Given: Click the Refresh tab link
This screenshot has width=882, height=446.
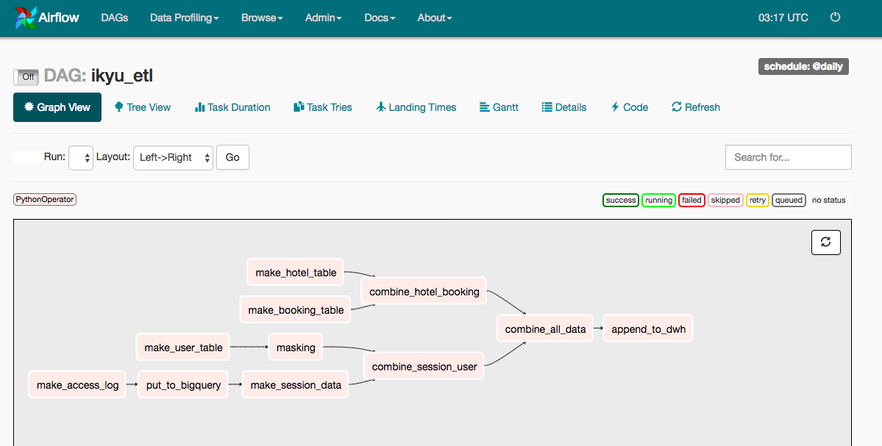Looking at the screenshot, I should pos(696,107).
